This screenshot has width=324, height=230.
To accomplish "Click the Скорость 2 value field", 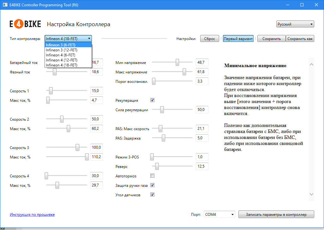I will point(97,119).
